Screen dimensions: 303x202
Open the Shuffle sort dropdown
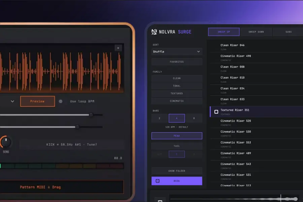click(x=177, y=52)
